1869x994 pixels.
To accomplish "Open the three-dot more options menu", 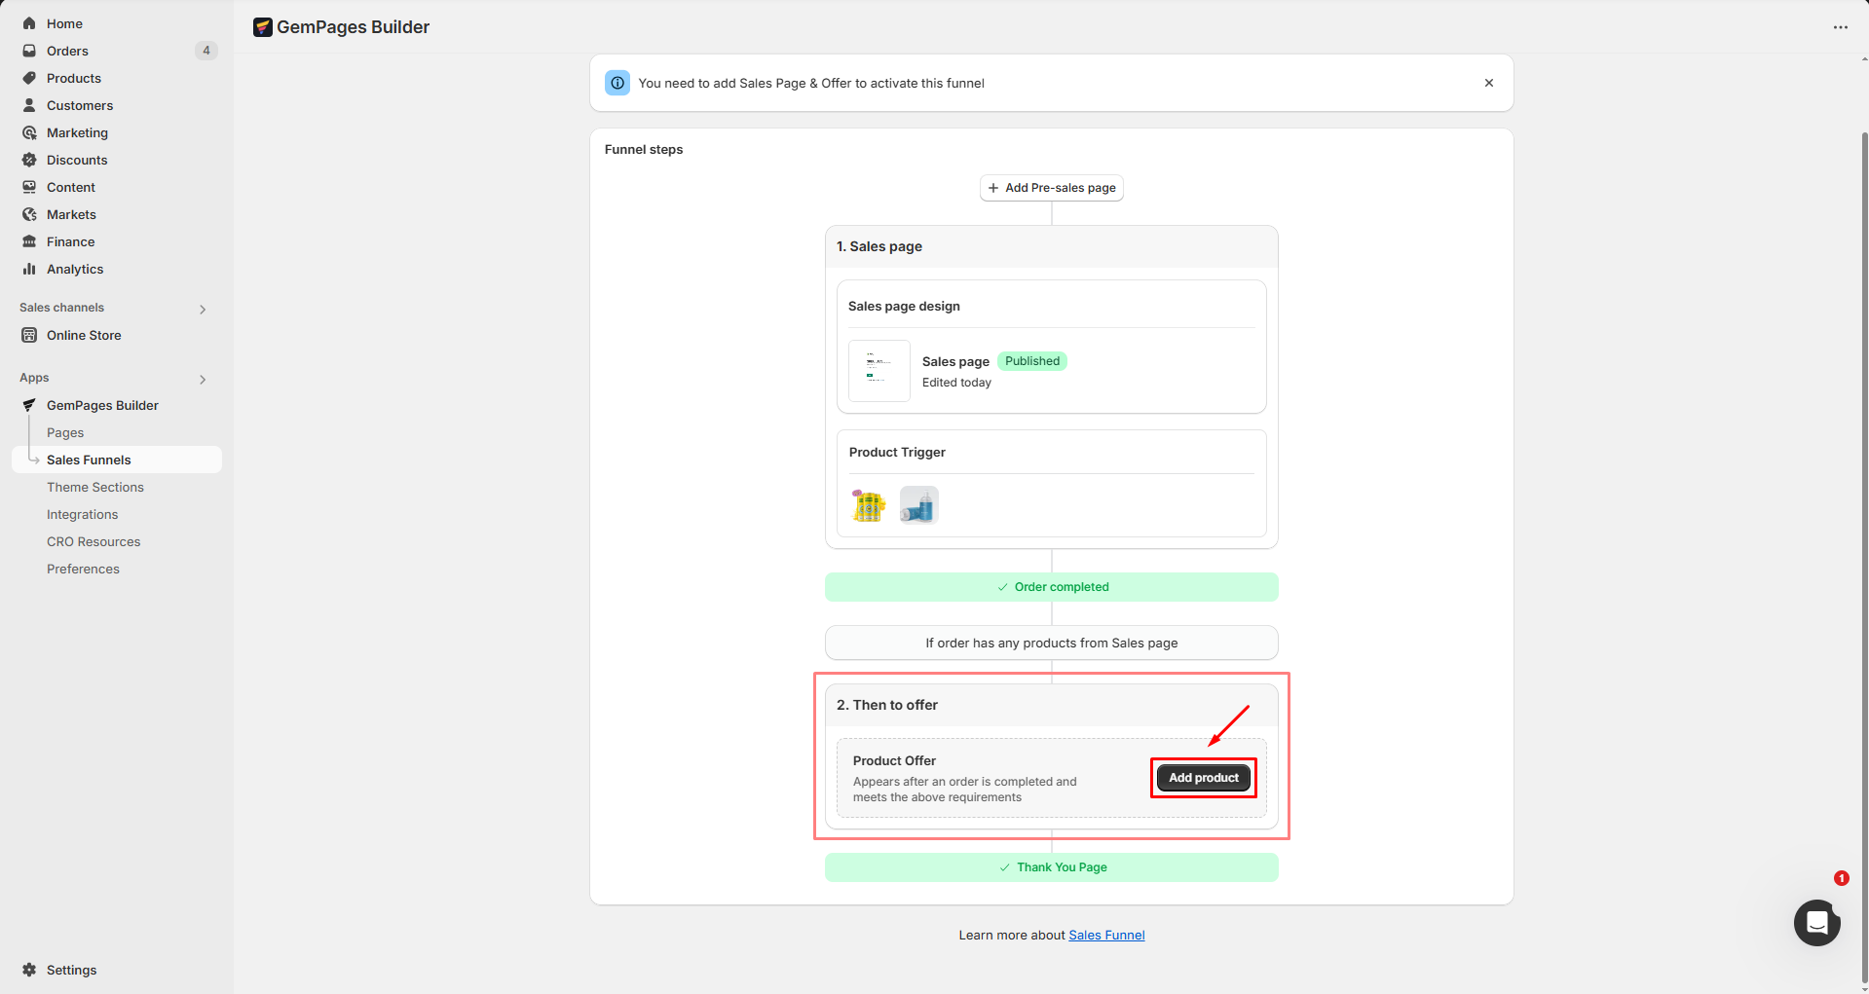I will pyautogui.click(x=1840, y=27).
